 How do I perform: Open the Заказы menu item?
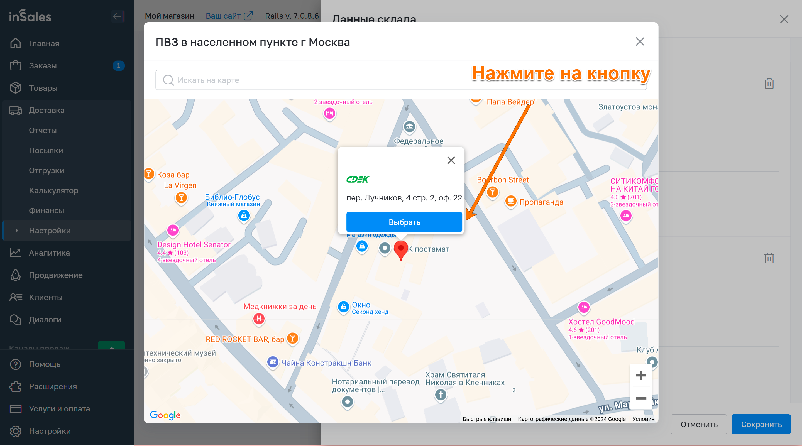pos(43,66)
